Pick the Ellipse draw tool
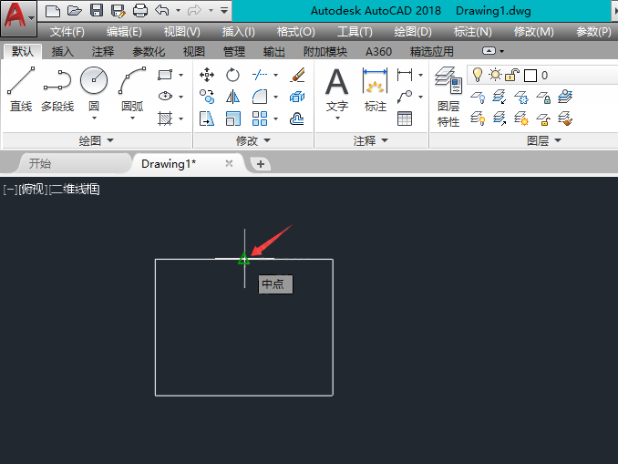Screen dimensions: 618x464 pyautogui.click(x=165, y=97)
